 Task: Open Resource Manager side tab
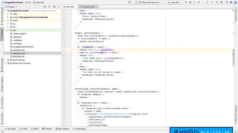tap(2, 16)
